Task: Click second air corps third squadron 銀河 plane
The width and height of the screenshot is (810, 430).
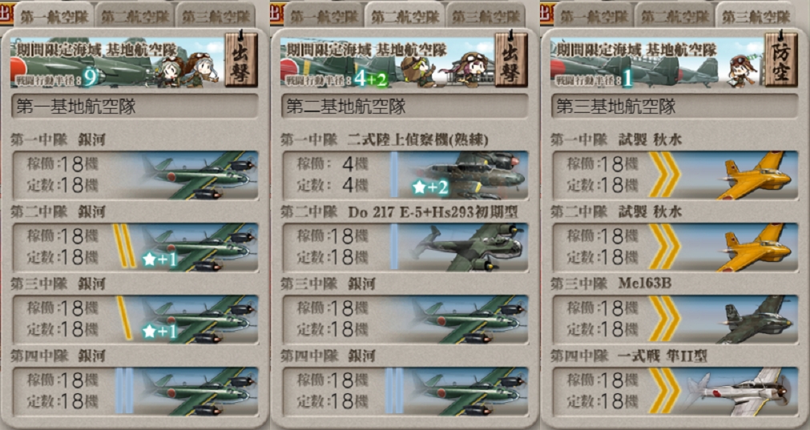Action: point(469,319)
